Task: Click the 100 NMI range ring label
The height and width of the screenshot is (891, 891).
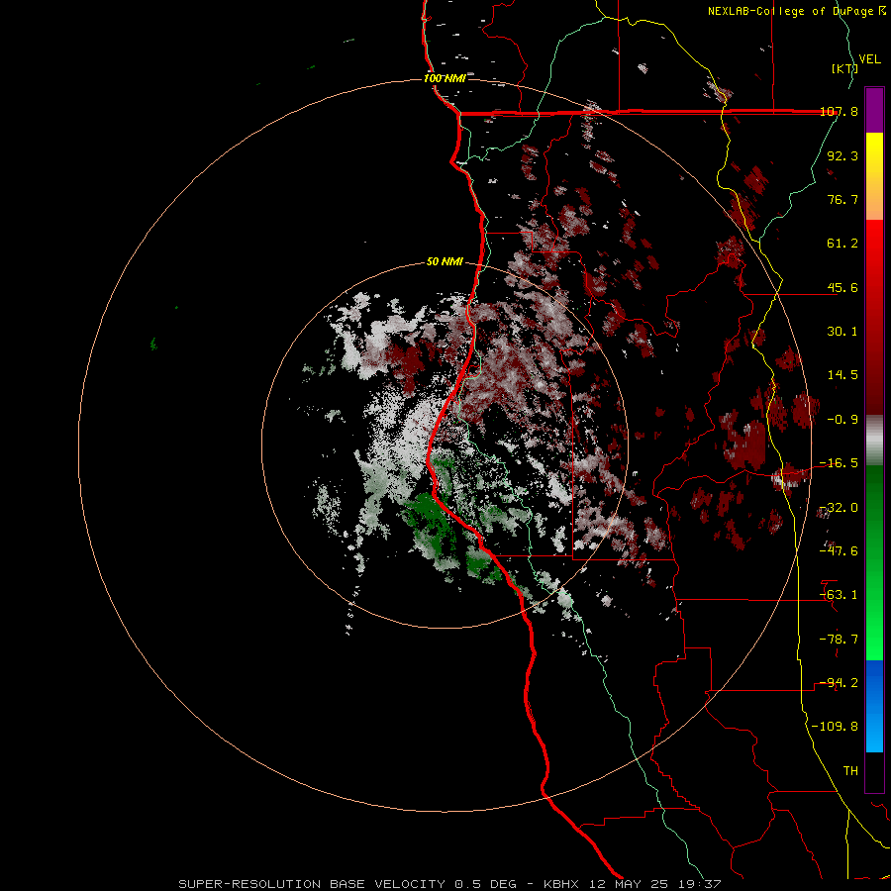Action: point(445,78)
